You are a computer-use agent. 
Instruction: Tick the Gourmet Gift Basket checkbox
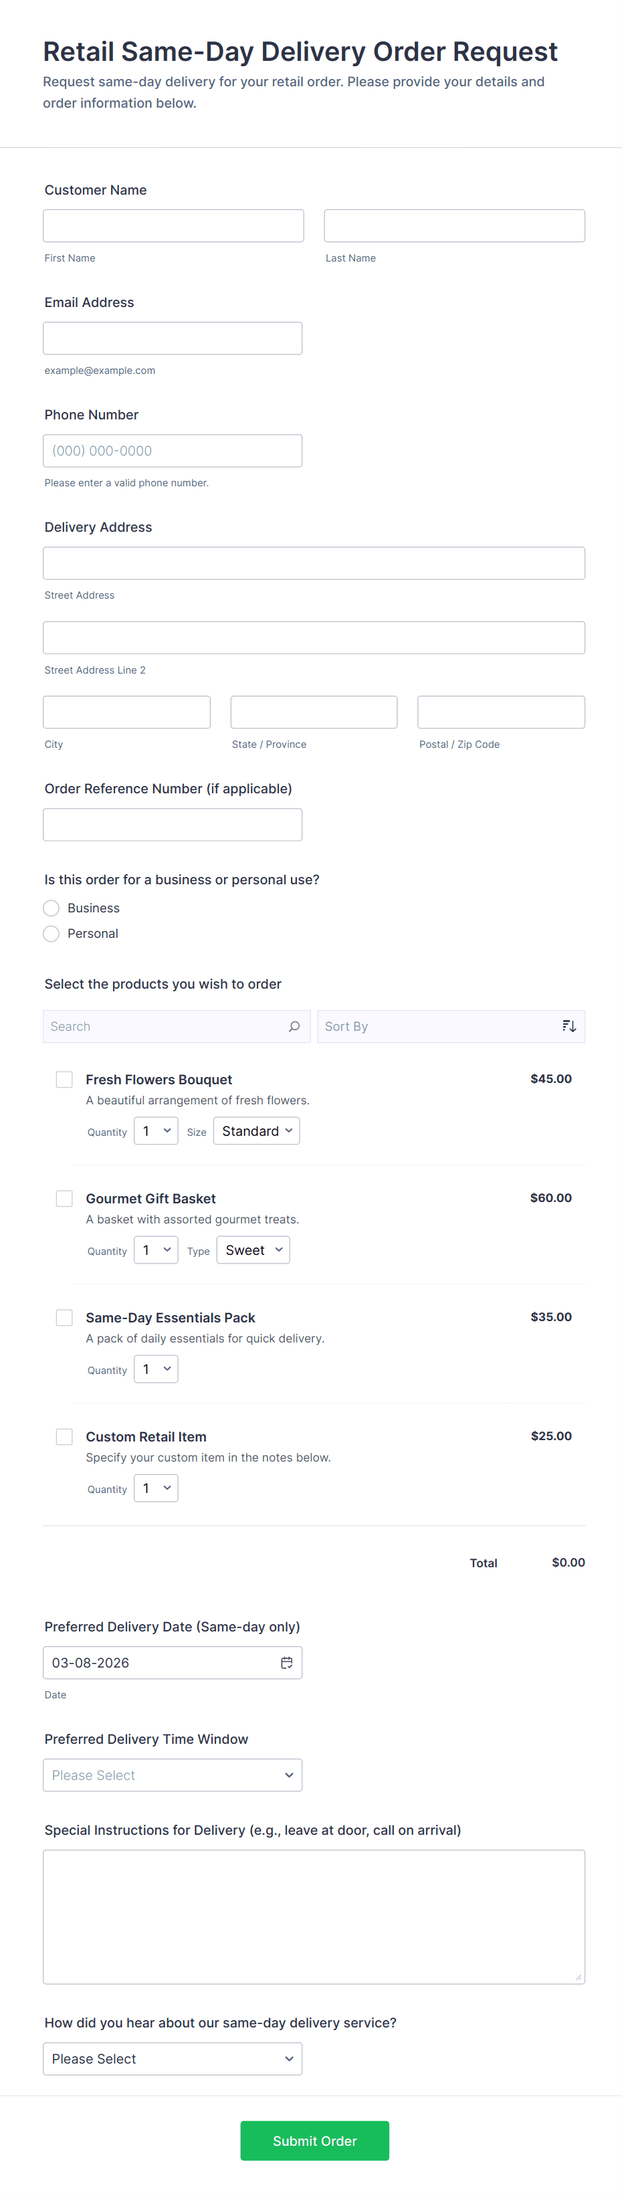(x=64, y=1199)
